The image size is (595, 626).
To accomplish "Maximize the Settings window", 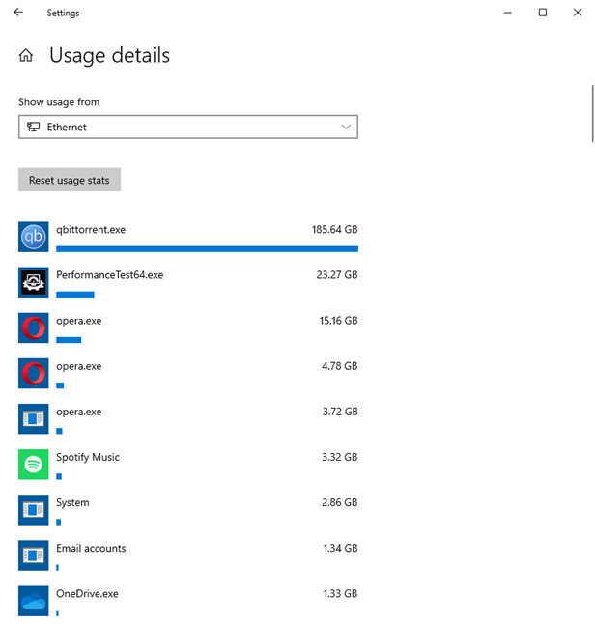I will pyautogui.click(x=543, y=13).
